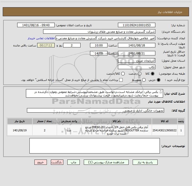Click the نام کالا column header
Image resolution: width=192 pixels, height=186 pixels.
click(x=117, y=121)
